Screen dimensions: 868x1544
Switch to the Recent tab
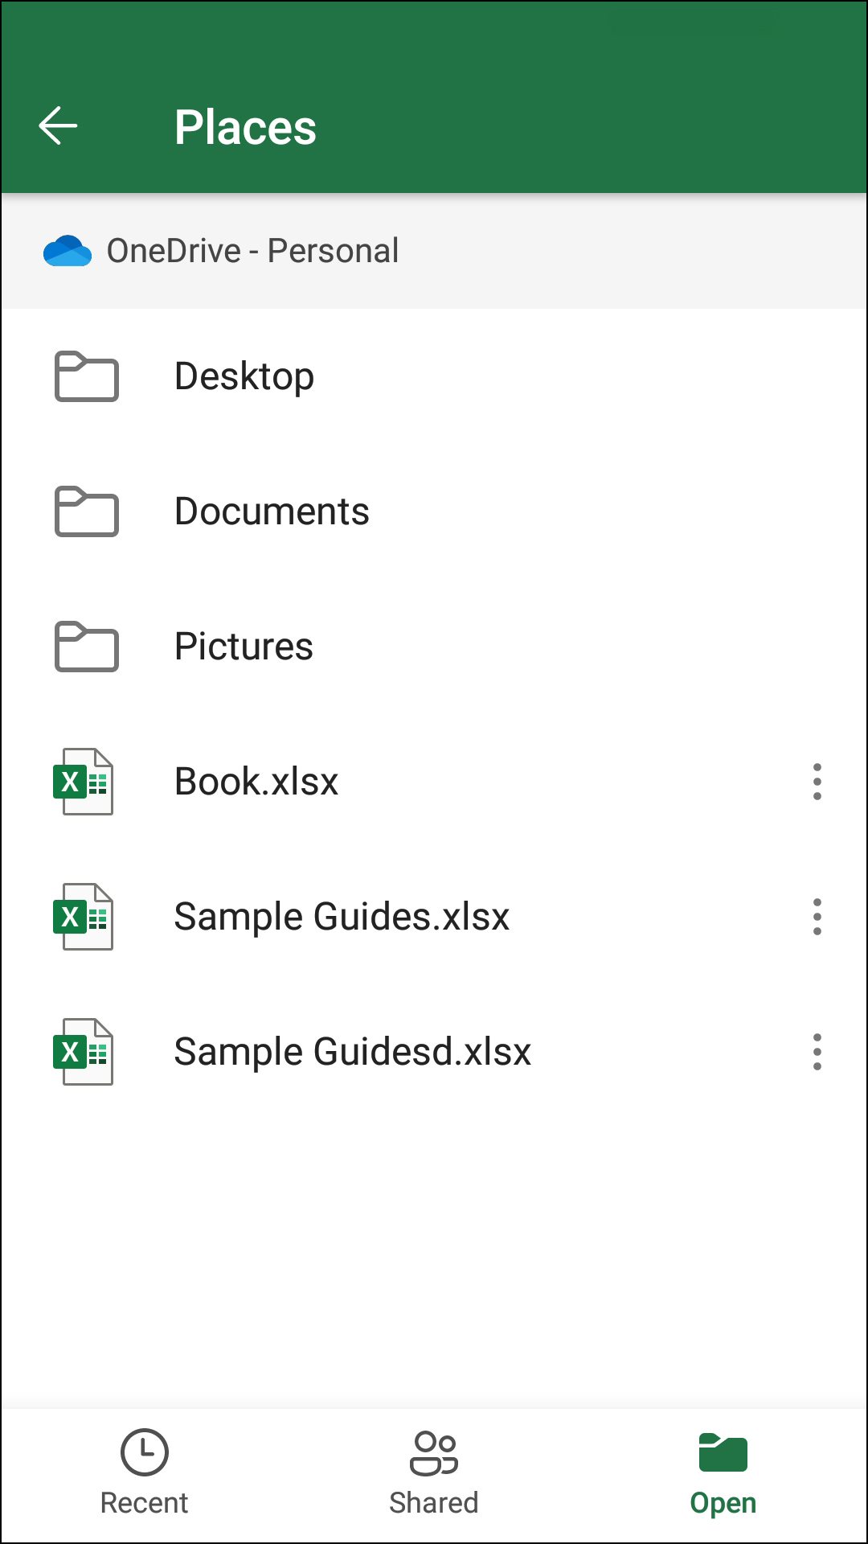click(144, 1473)
